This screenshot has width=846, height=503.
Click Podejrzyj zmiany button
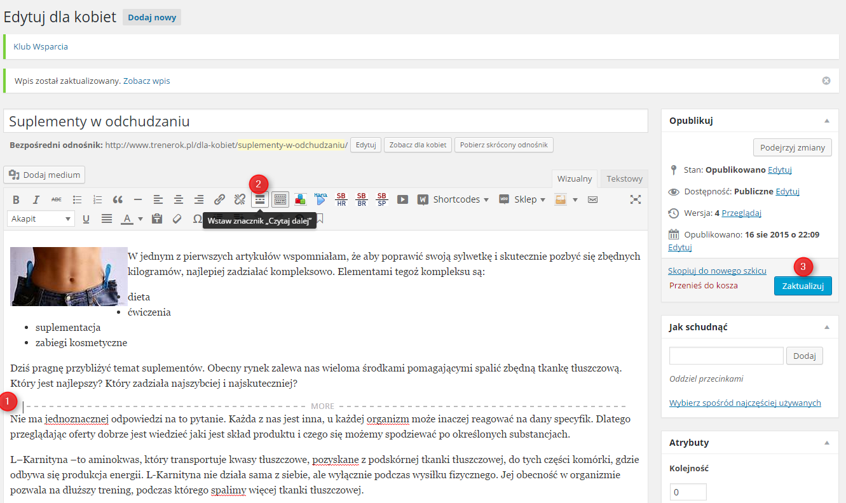pos(792,147)
